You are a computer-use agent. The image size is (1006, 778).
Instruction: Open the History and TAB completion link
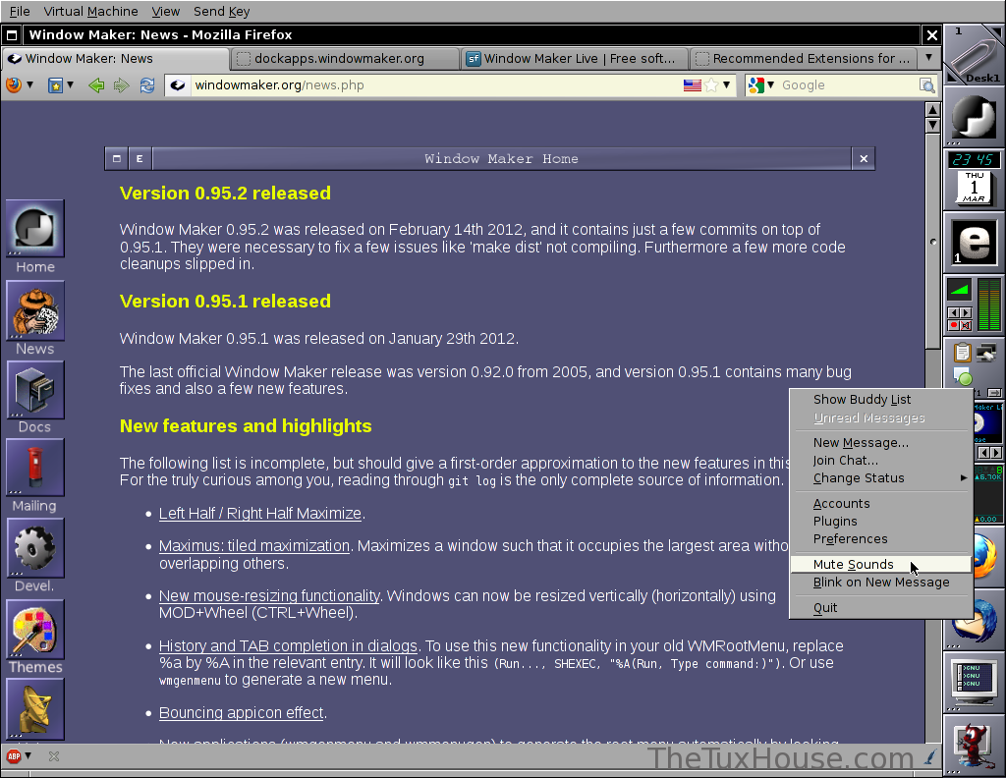[x=288, y=646]
